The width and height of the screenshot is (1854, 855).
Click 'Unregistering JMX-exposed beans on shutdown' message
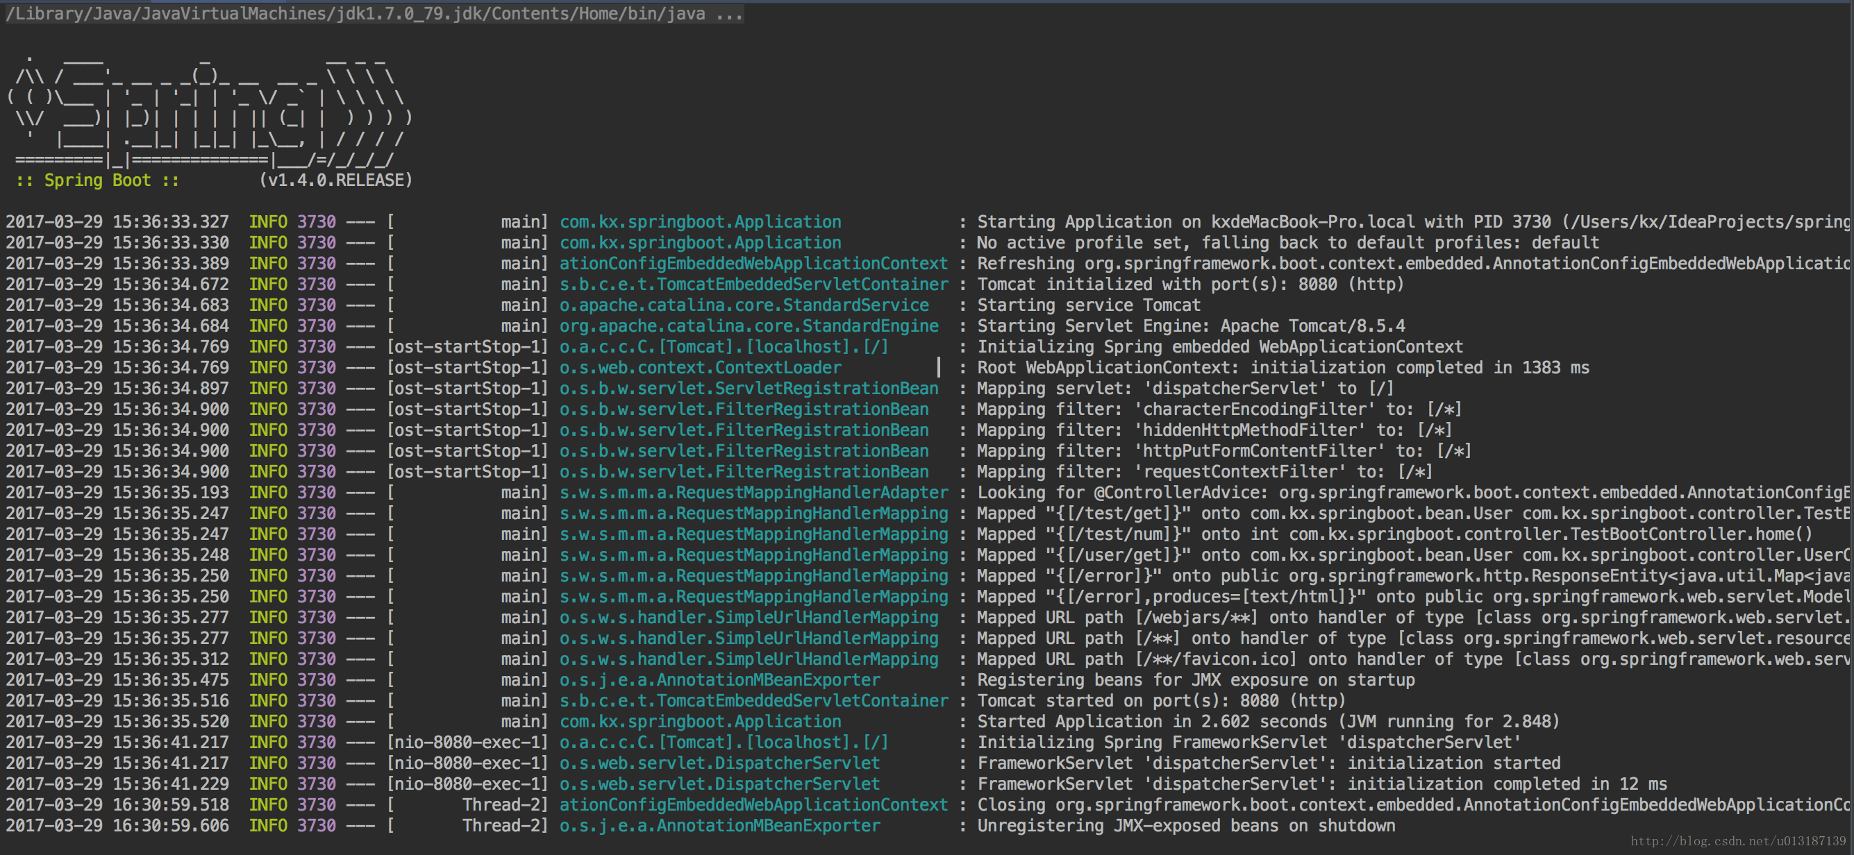1186,827
